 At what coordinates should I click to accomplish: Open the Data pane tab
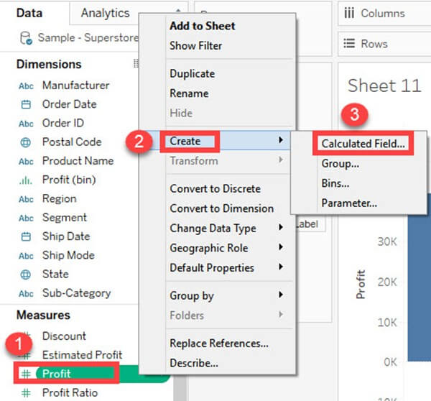coord(29,13)
